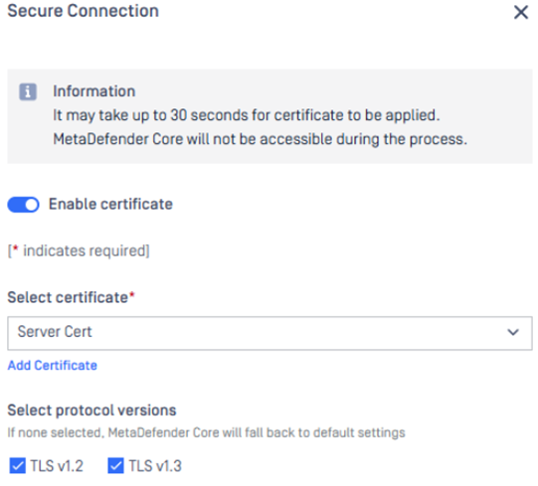The height and width of the screenshot is (486, 538).
Task: Uncheck the TLS v1.2 checkbox
Action: pyautogui.click(x=18, y=466)
